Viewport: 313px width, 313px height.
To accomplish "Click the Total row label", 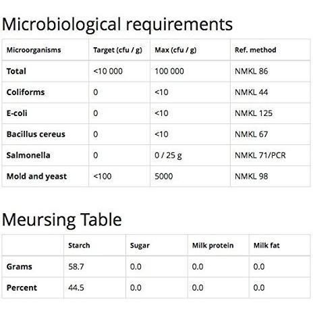I will pos(16,71).
